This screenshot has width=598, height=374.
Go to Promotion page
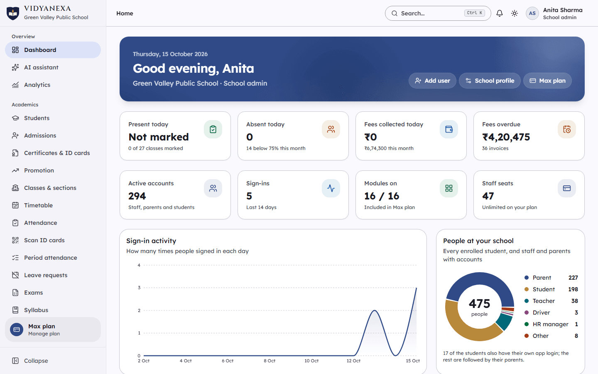point(53,170)
